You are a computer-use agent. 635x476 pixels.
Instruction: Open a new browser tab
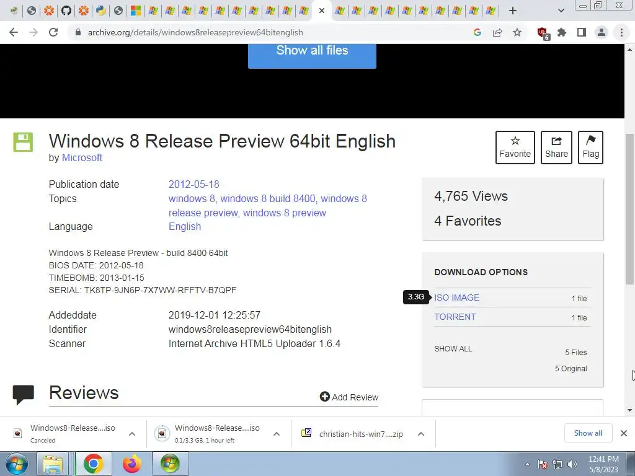513,11
